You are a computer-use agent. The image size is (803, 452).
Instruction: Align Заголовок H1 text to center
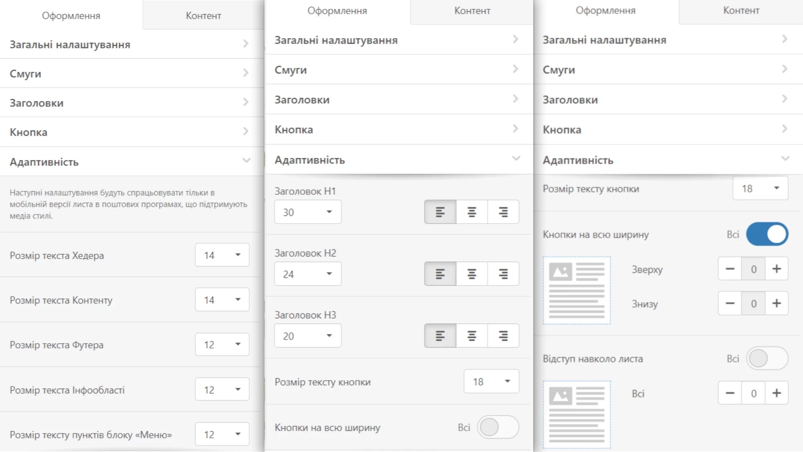pyautogui.click(x=472, y=212)
